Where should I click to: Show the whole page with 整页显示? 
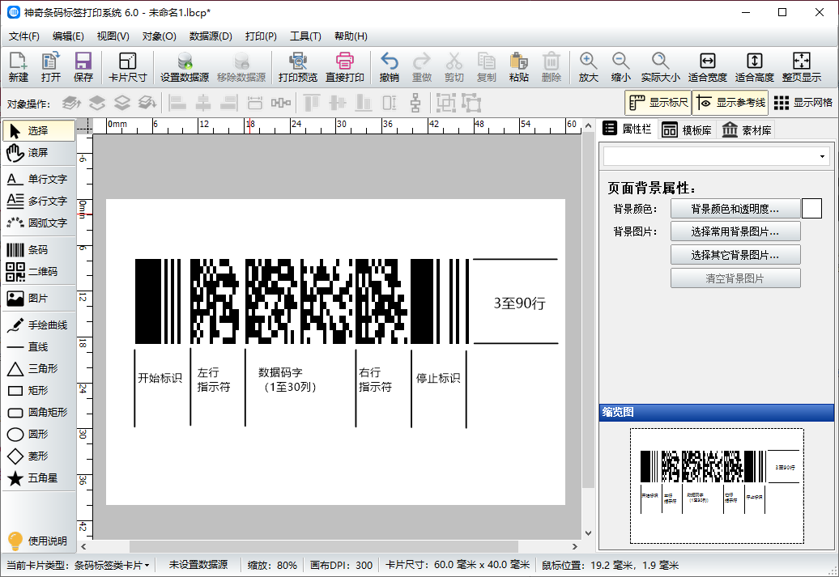802,67
